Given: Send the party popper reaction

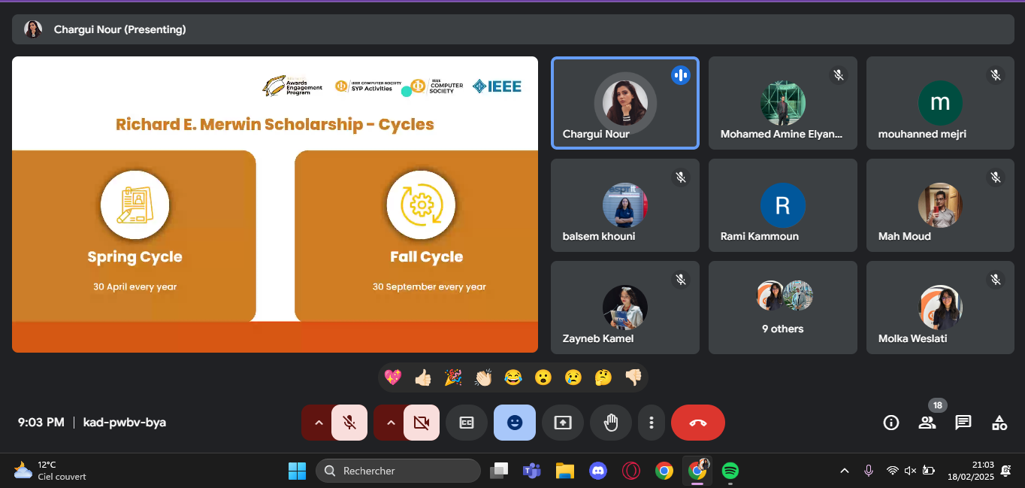Looking at the screenshot, I should (453, 377).
